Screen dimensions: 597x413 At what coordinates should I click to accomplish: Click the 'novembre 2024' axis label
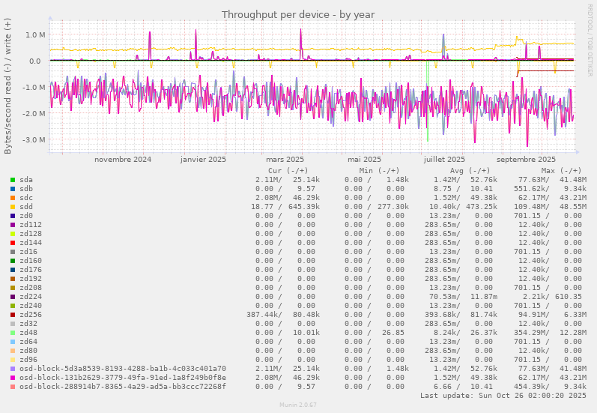[123, 160]
